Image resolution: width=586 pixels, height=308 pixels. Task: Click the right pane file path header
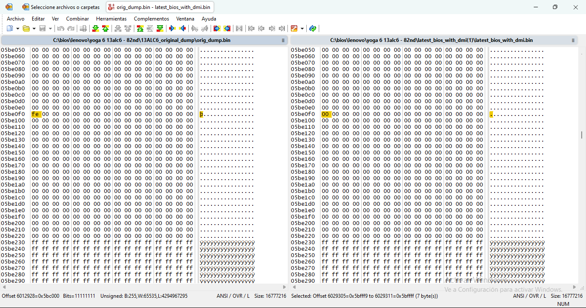[431, 40]
